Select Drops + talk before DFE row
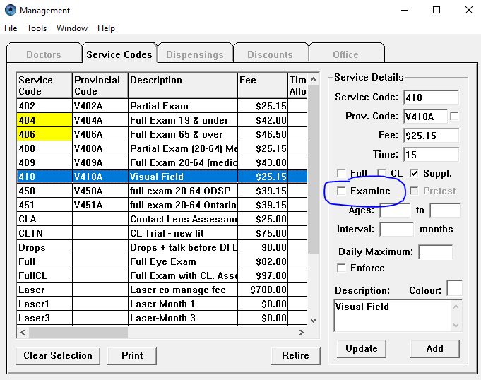 click(162, 247)
